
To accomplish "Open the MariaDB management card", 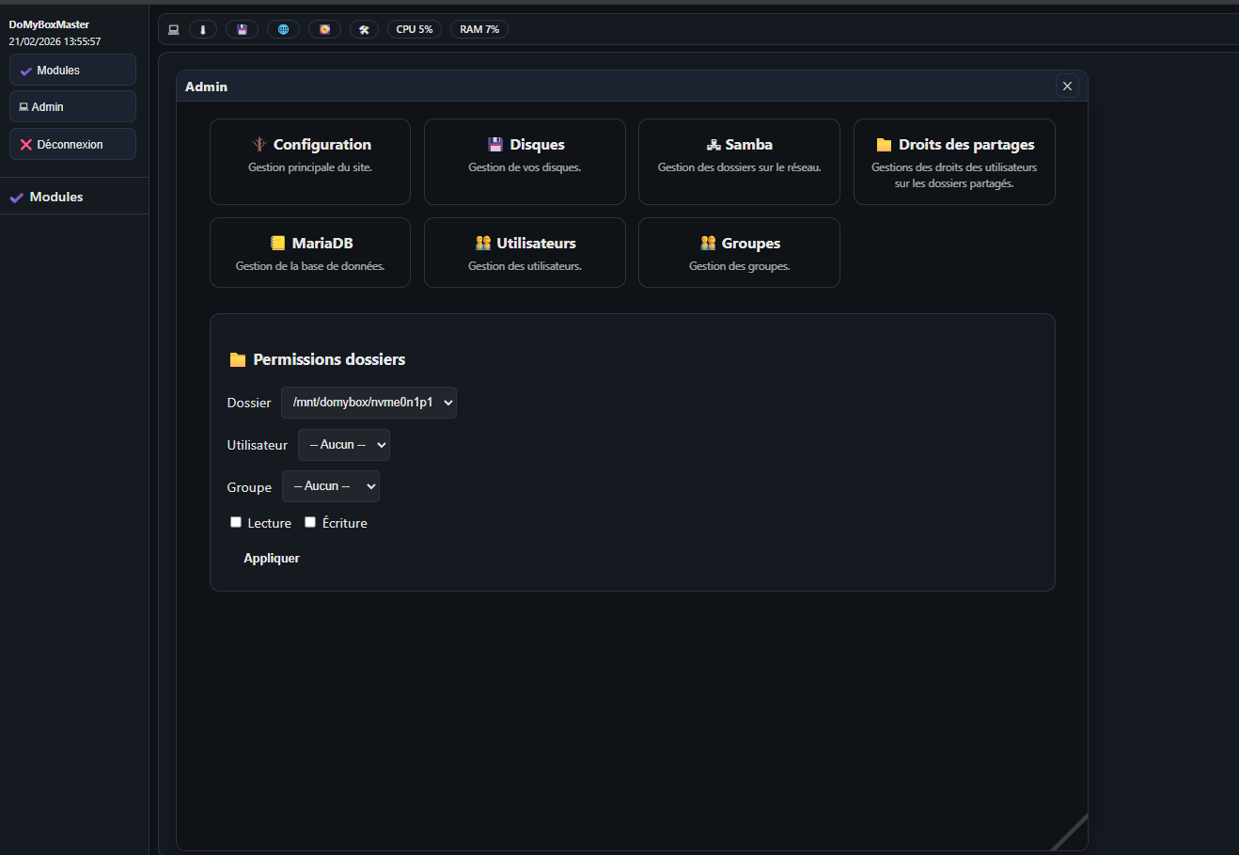I will (309, 252).
